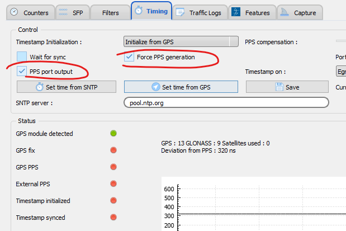Uncheck Force PPS generation
346x231 pixels.
pyautogui.click(x=129, y=56)
